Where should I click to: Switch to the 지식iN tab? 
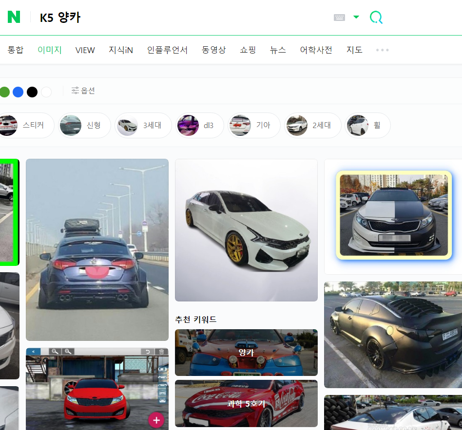[x=121, y=50]
